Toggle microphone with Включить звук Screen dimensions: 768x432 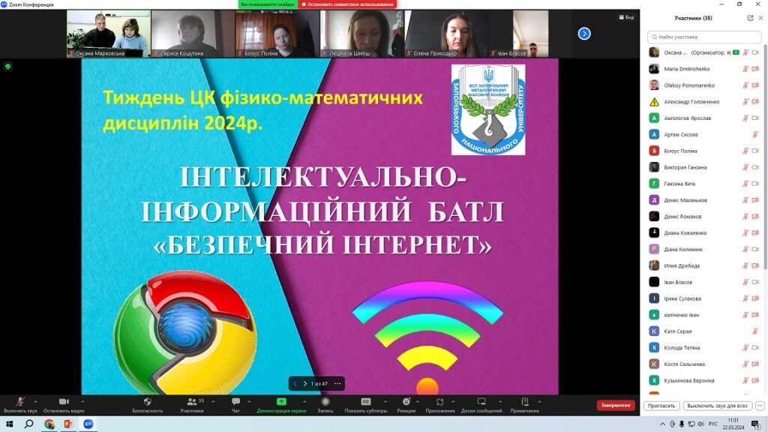20,405
